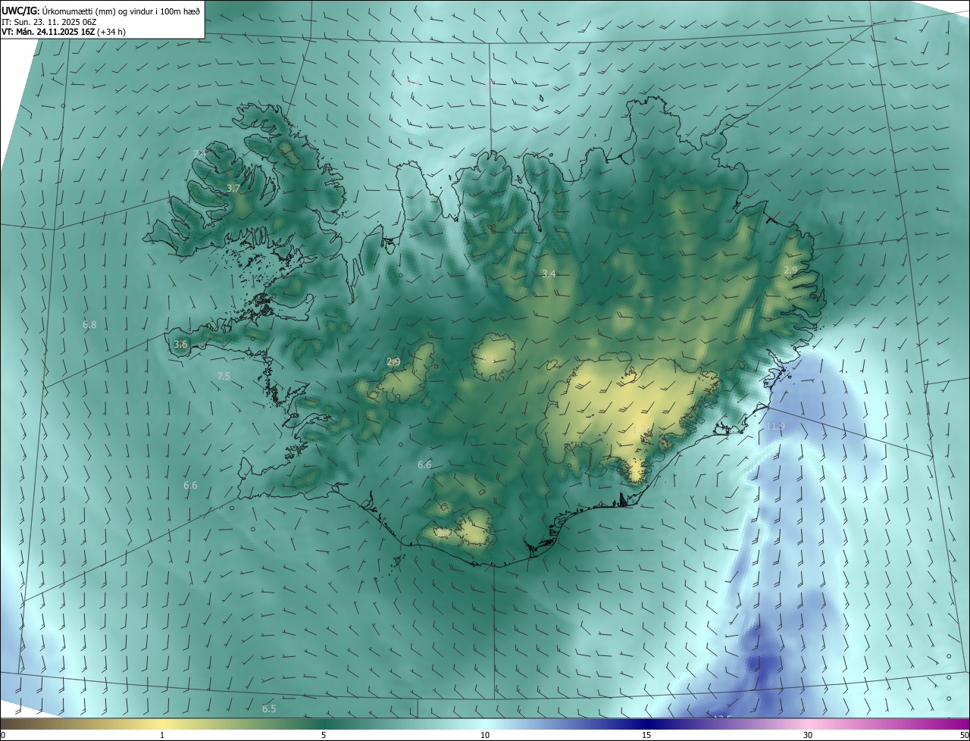Select the '5' tick on the color scale
Screen dimensions: 970x741
[324, 735]
